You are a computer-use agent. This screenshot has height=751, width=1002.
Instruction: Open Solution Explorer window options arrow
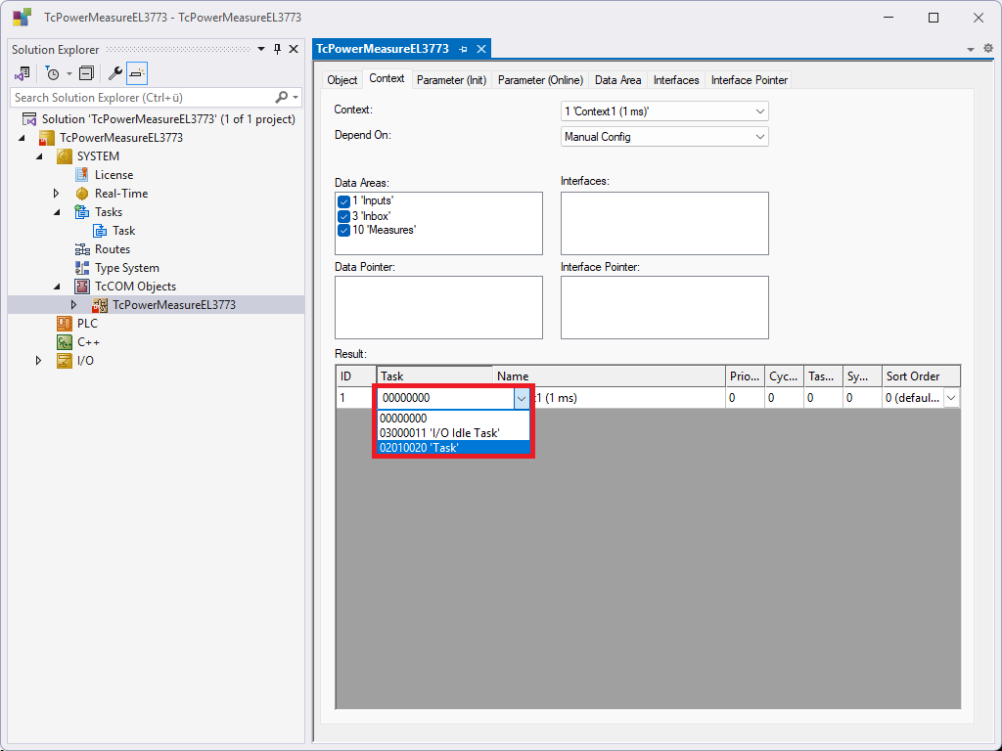pos(260,49)
